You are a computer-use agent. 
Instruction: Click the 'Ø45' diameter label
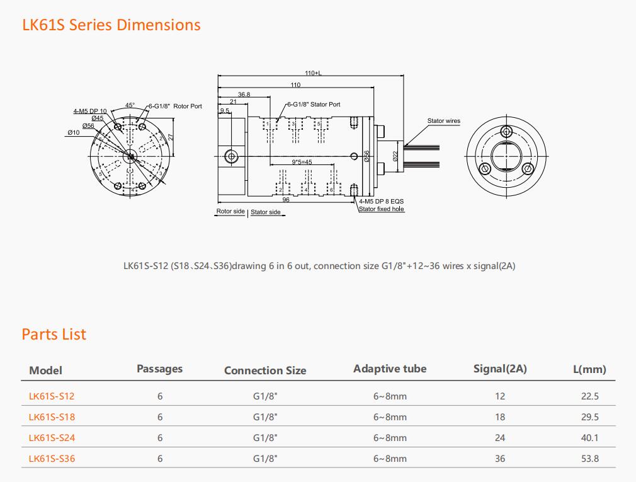pos(98,118)
